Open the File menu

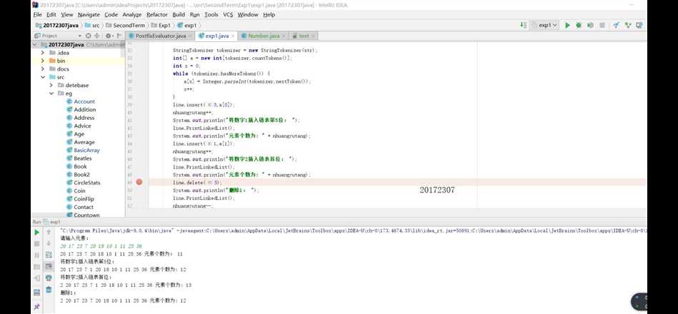point(38,15)
